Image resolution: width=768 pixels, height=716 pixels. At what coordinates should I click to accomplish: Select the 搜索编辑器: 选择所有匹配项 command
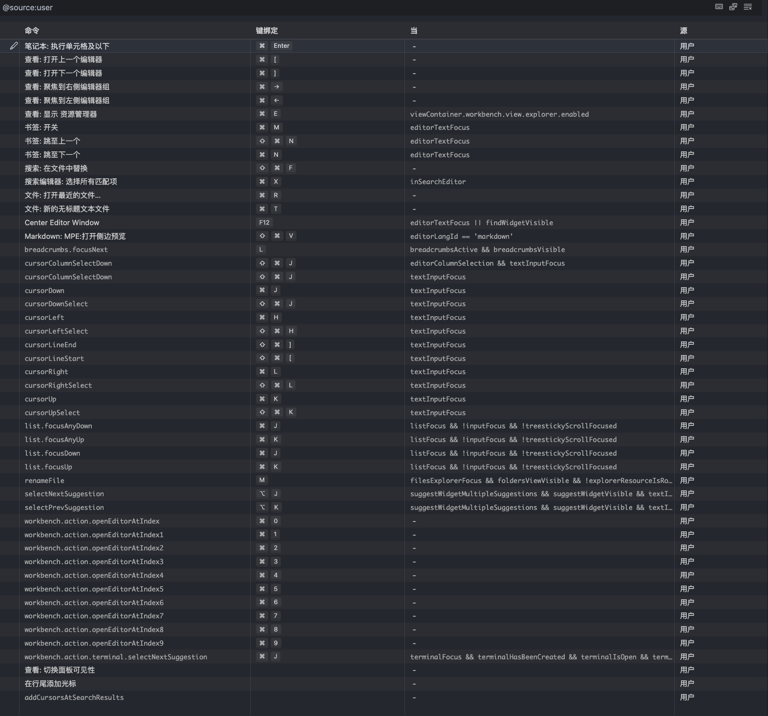click(x=71, y=182)
